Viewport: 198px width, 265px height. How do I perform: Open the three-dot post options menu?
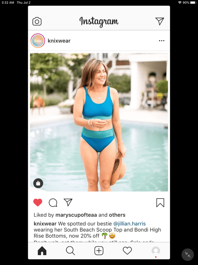(x=162, y=41)
